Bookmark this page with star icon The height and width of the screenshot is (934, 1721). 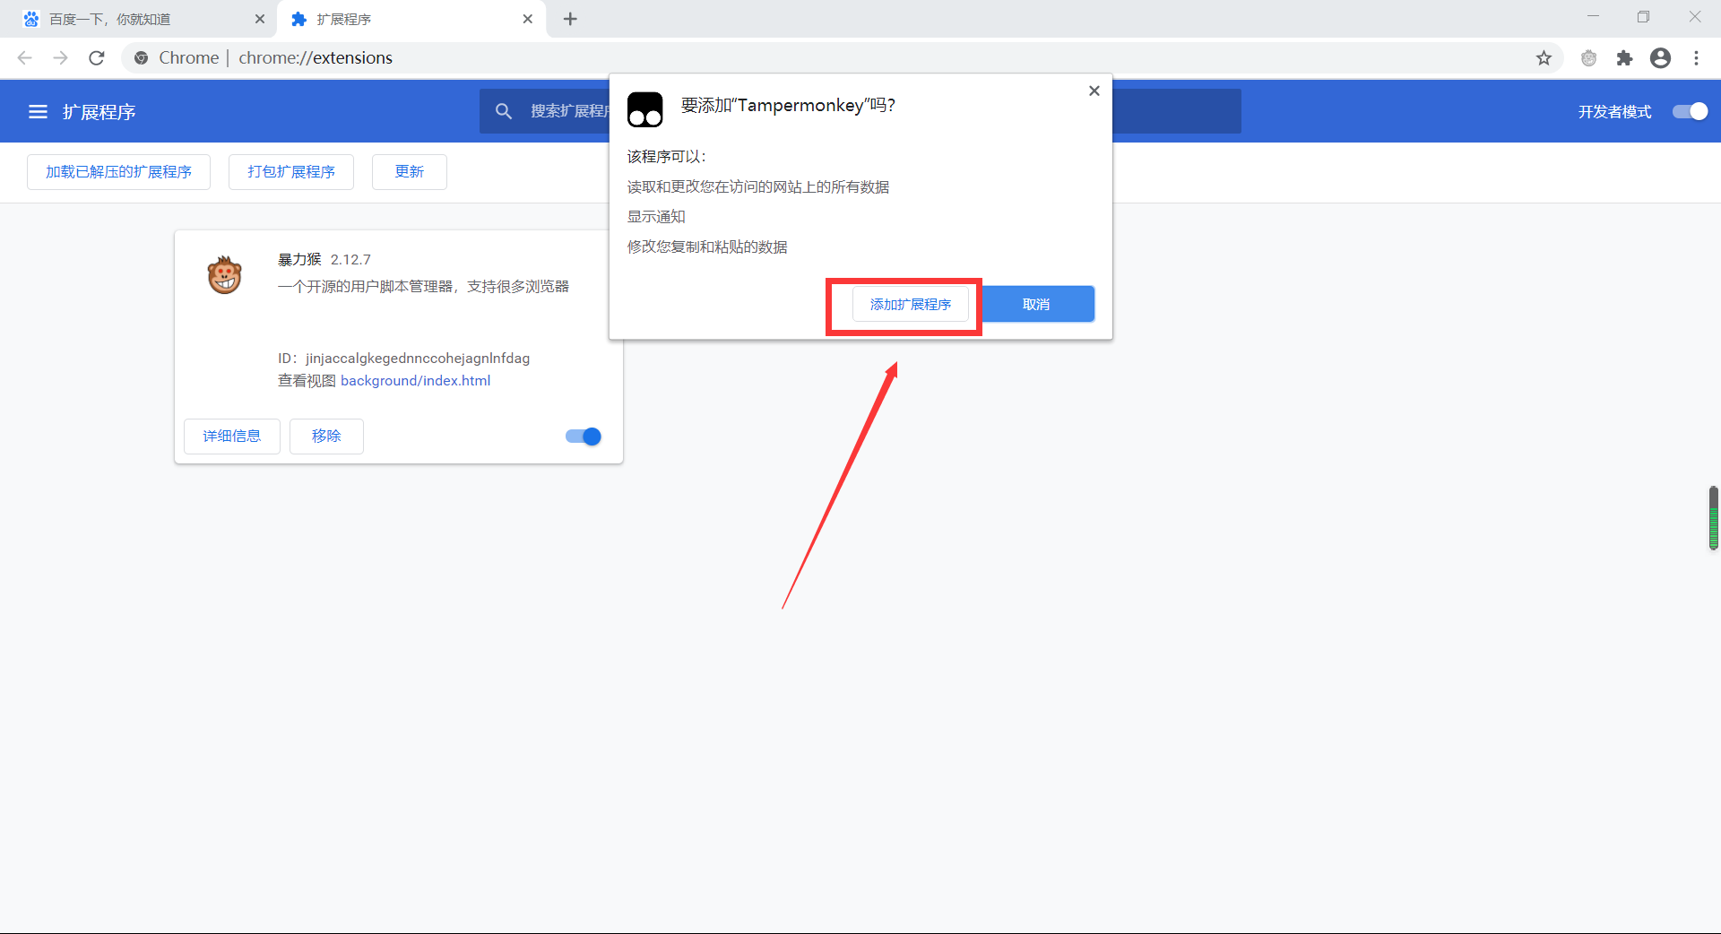pyautogui.click(x=1544, y=58)
